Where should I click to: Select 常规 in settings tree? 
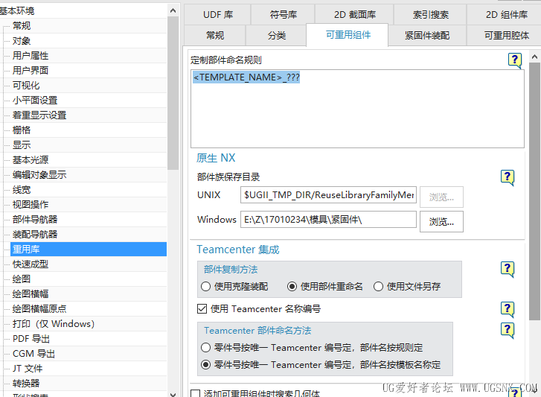pyautogui.click(x=22, y=26)
